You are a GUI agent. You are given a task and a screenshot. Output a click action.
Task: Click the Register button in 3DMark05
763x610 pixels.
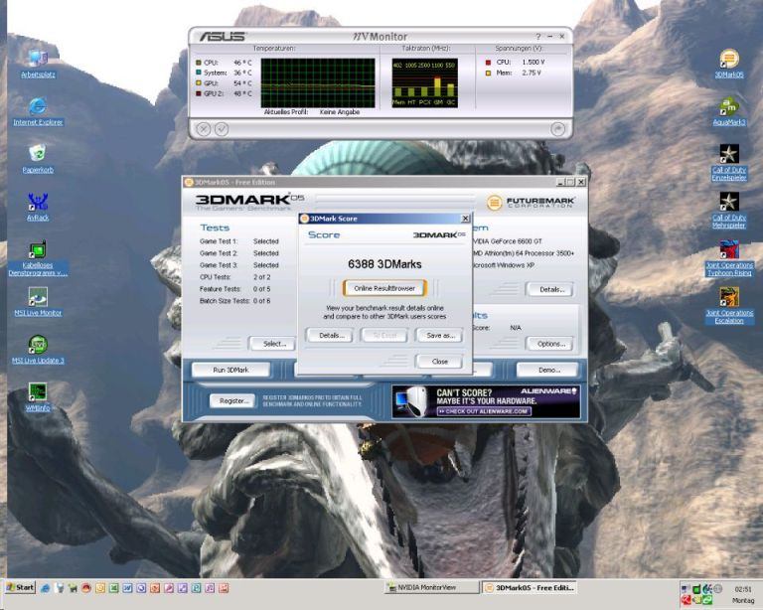233,400
